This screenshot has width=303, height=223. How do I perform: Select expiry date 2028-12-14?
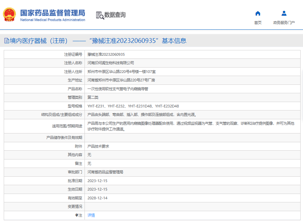[97, 198]
